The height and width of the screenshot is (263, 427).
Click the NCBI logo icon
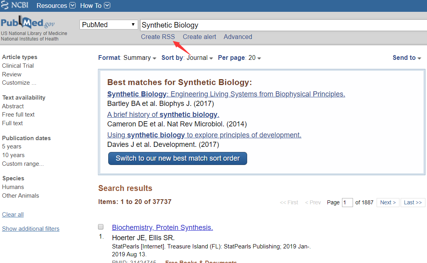coord(15,6)
